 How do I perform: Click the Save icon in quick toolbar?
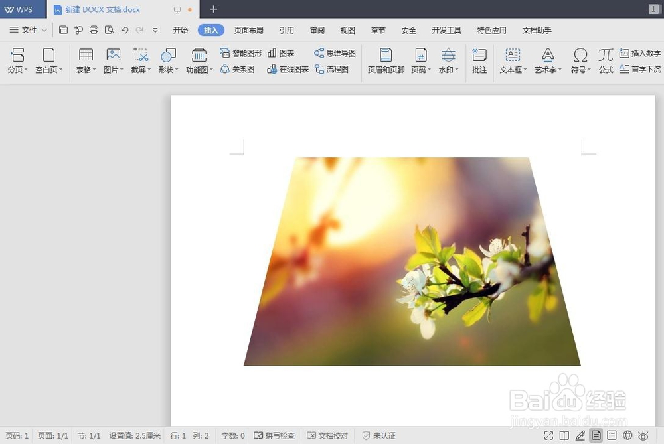(x=63, y=30)
